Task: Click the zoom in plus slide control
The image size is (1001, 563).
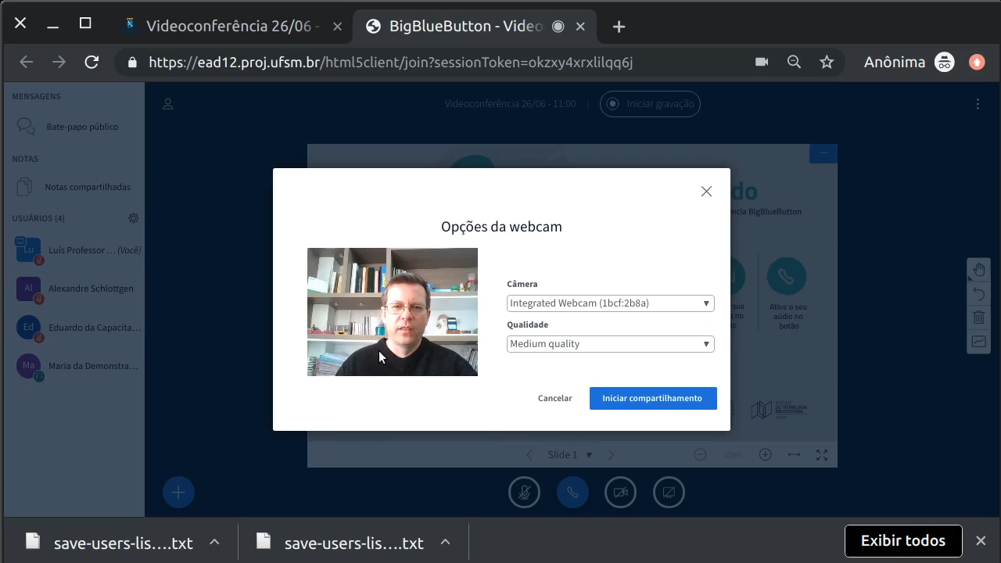Action: click(765, 455)
